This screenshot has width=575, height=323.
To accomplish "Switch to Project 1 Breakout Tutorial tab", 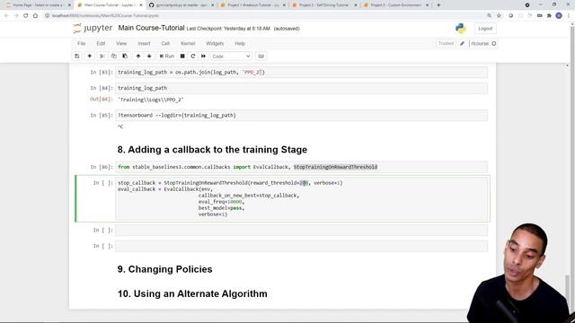I will pos(253,5).
